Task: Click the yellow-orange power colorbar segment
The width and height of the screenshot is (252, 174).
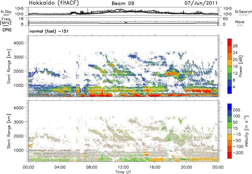Action: [230, 63]
